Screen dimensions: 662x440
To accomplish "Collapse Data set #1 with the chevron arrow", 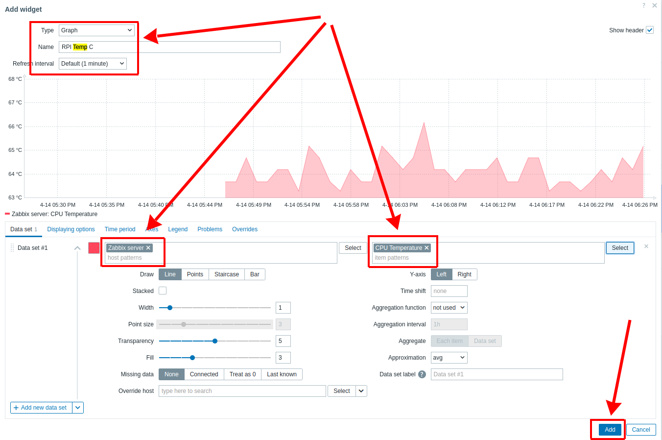I will [x=77, y=247].
